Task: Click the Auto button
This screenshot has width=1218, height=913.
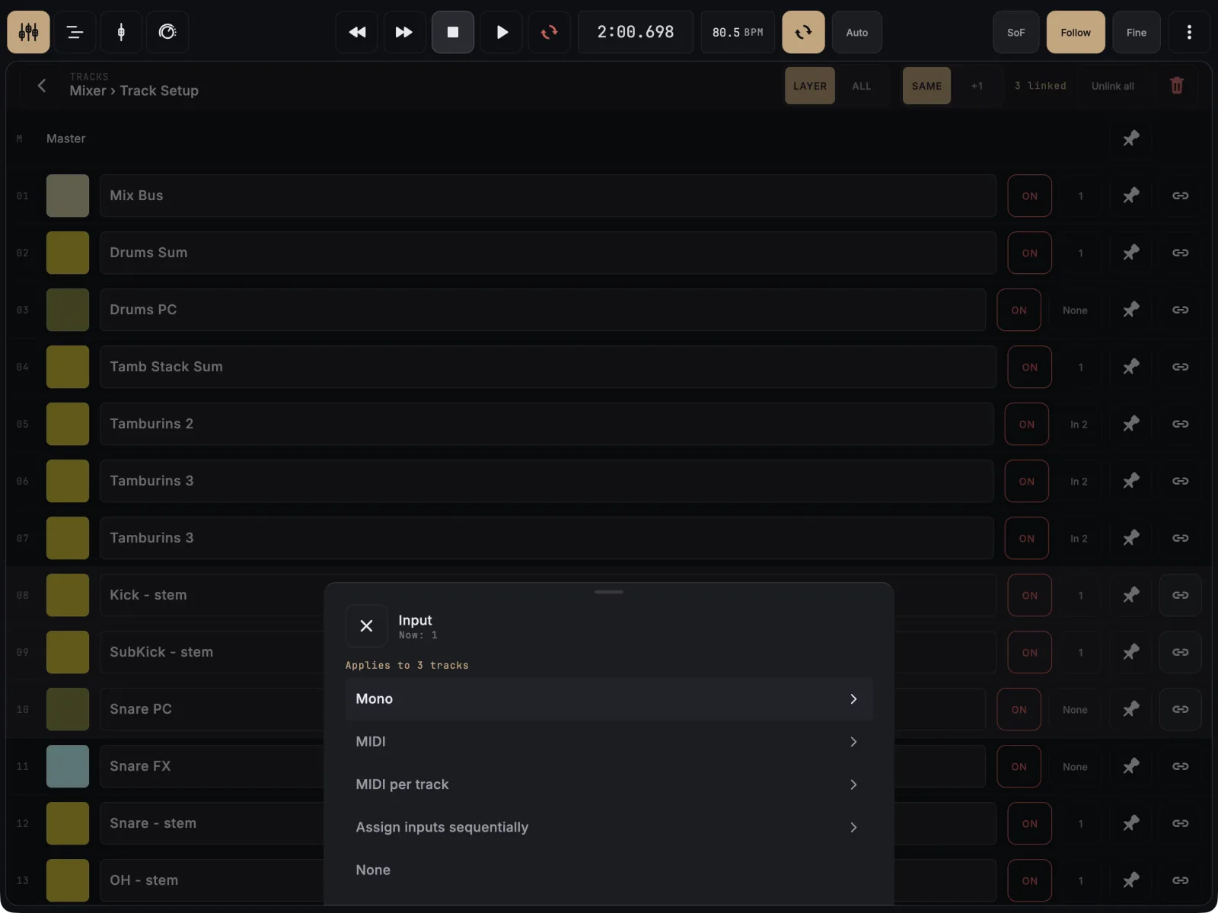Action: coord(857,32)
